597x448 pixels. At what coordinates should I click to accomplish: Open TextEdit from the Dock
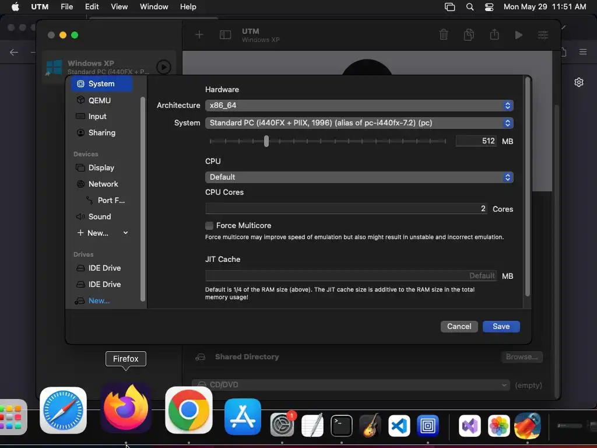tap(312, 425)
